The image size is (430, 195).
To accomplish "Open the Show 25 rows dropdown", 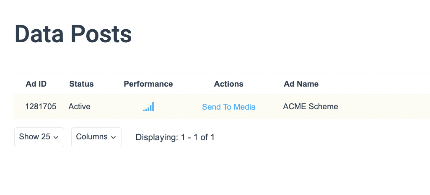I will pyautogui.click(x=39, y=137).
